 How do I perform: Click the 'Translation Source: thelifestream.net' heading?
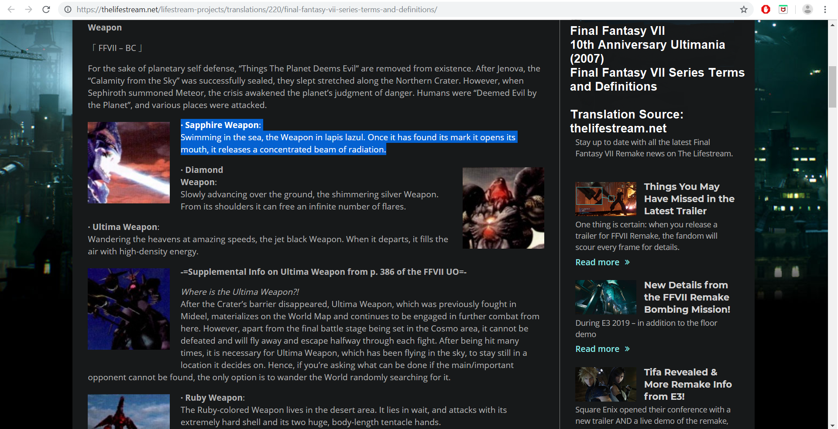627,121
